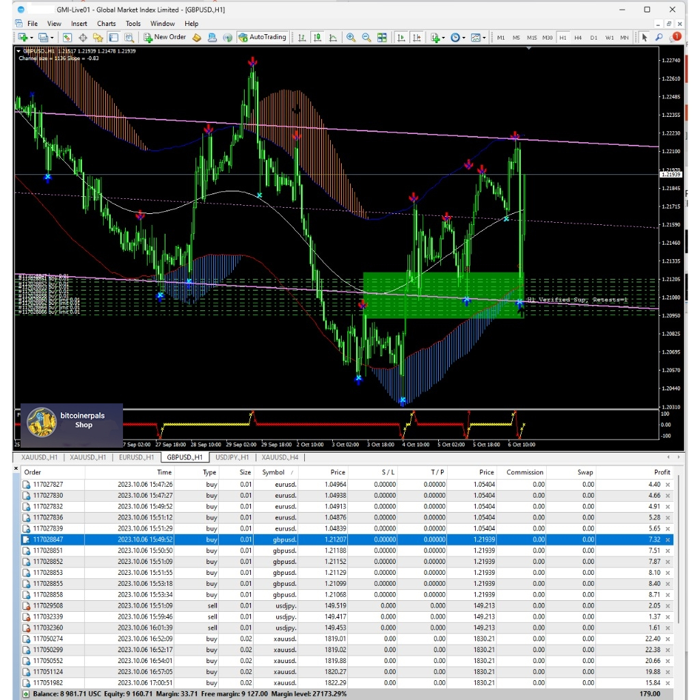Close order 117028847 with its X

(x=668, y=539)
